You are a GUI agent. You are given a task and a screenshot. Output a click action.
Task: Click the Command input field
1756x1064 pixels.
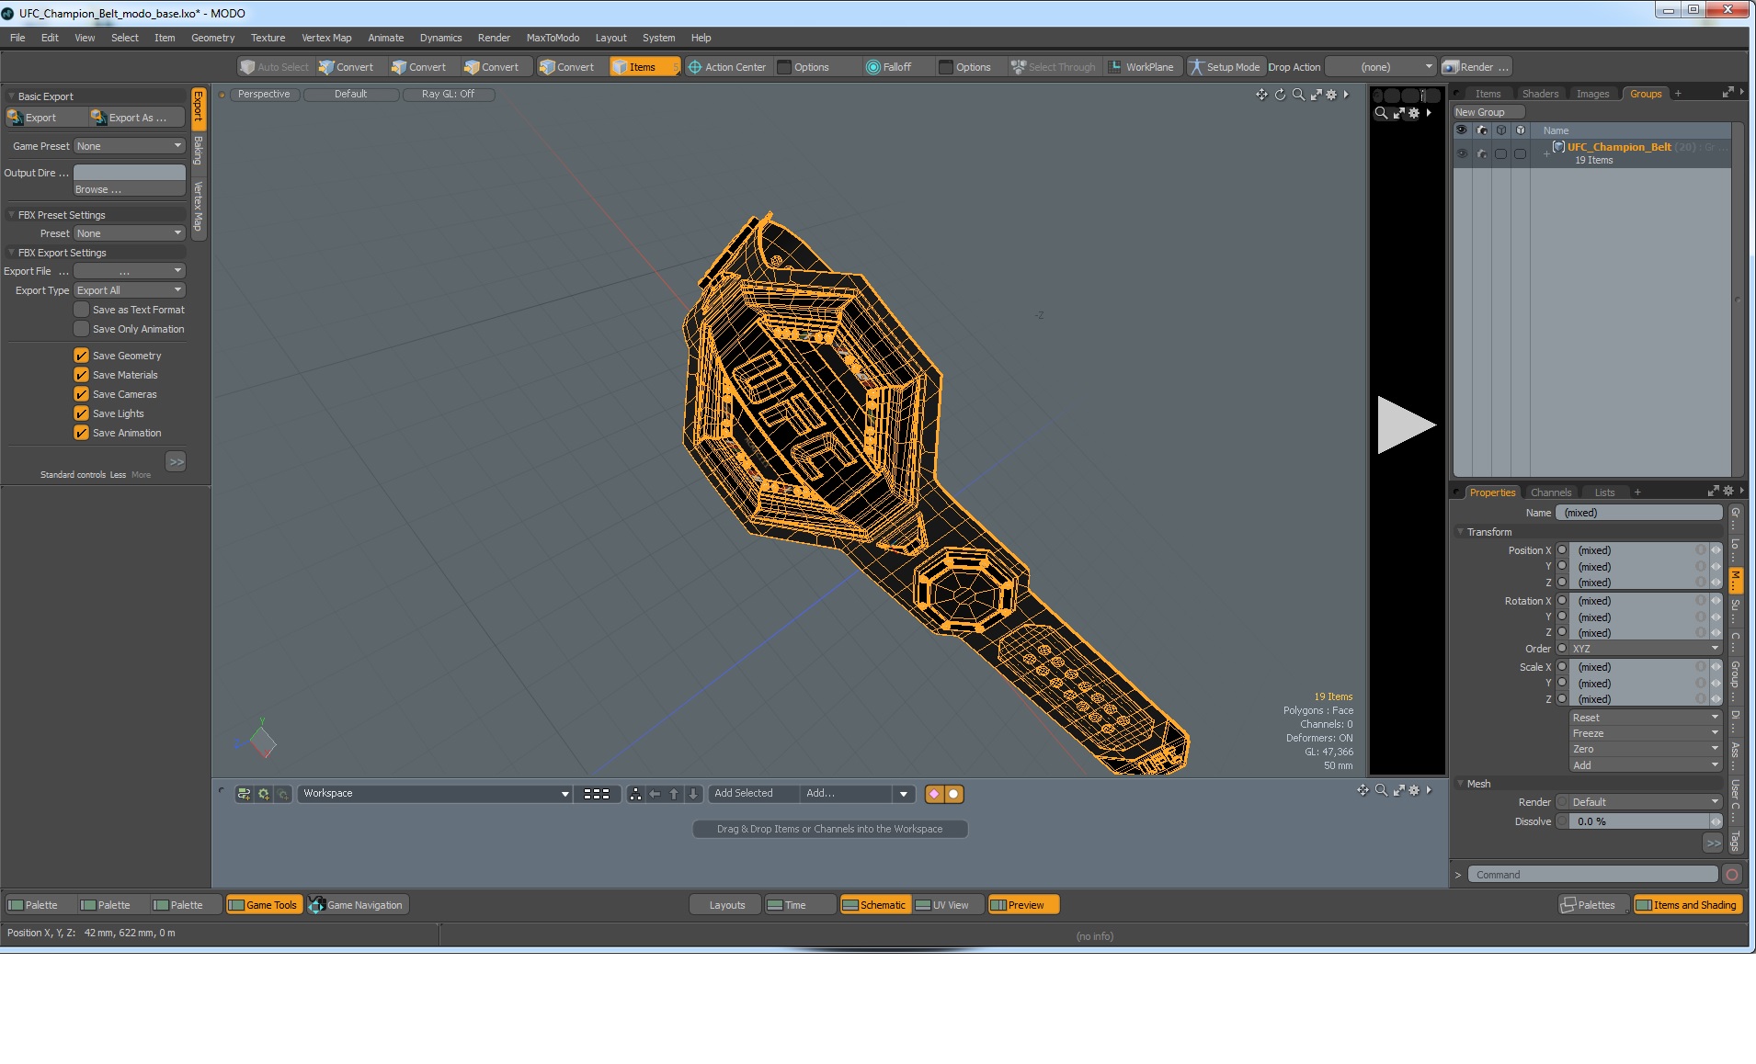[1592, 875]
